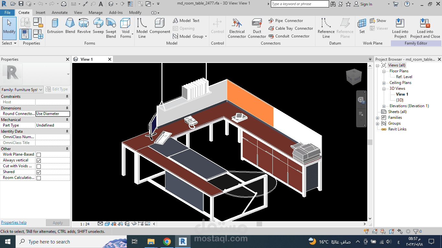
Task: Enable the Work Plane-Based checkbox
Action: (39, 155)
